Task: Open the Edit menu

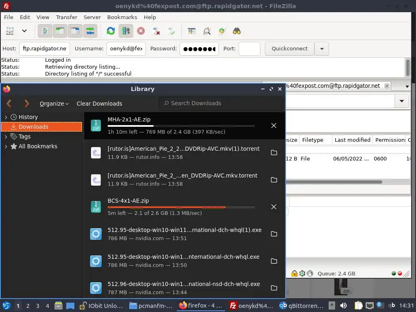Action: [25, 17]
